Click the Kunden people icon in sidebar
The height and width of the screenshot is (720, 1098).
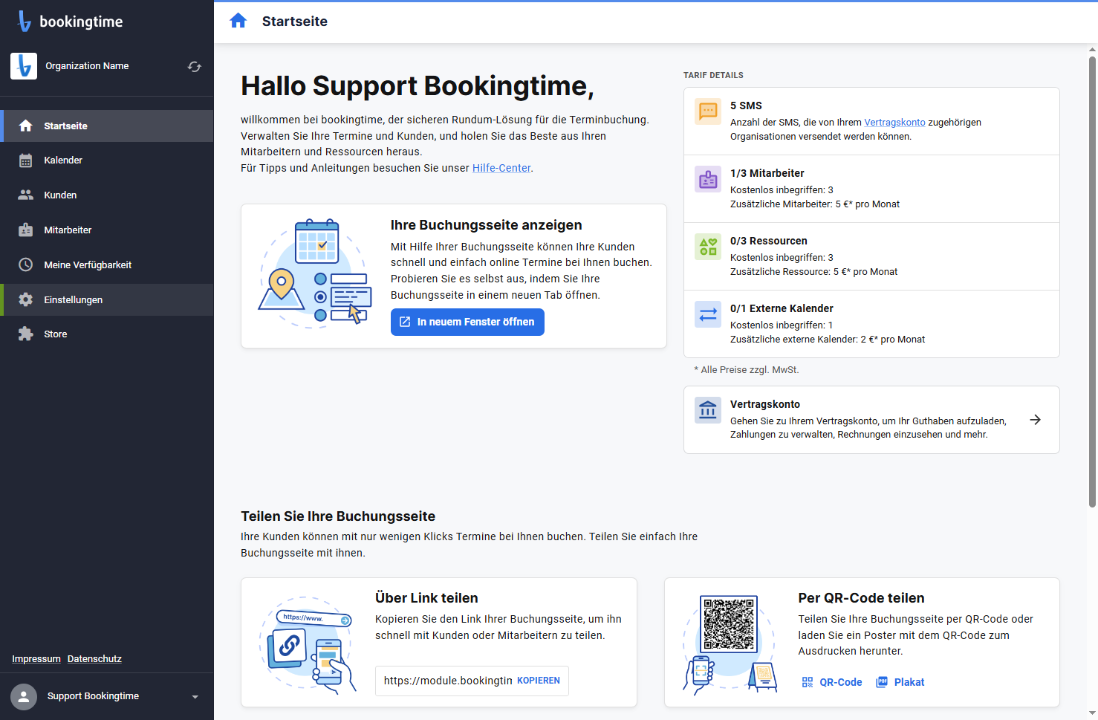point(25,195)
